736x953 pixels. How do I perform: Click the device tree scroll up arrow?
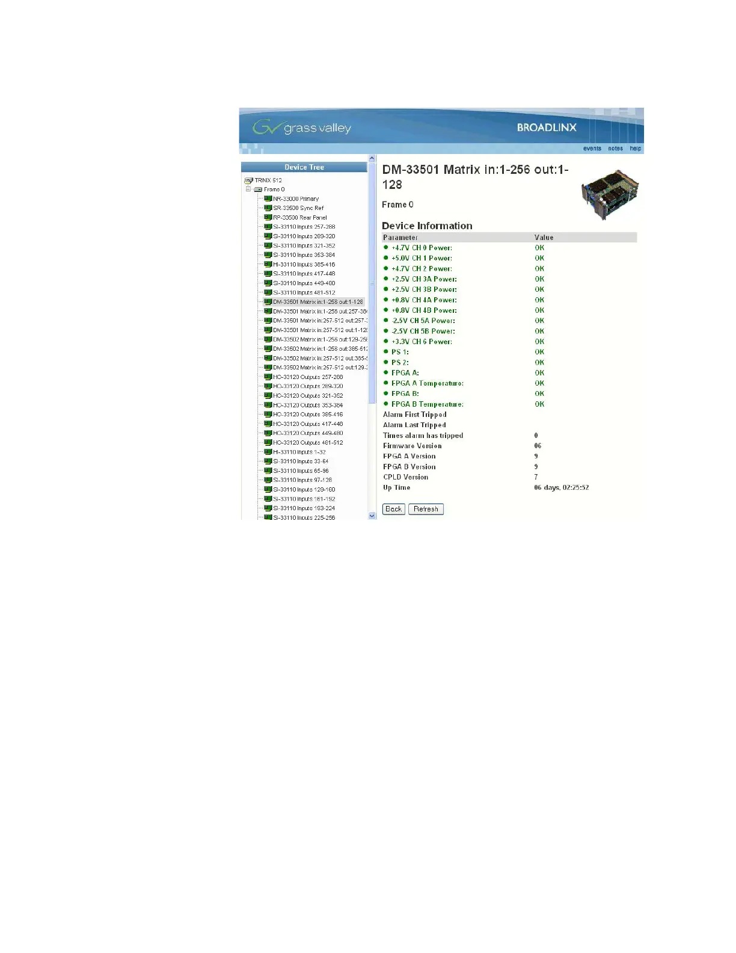372,159
